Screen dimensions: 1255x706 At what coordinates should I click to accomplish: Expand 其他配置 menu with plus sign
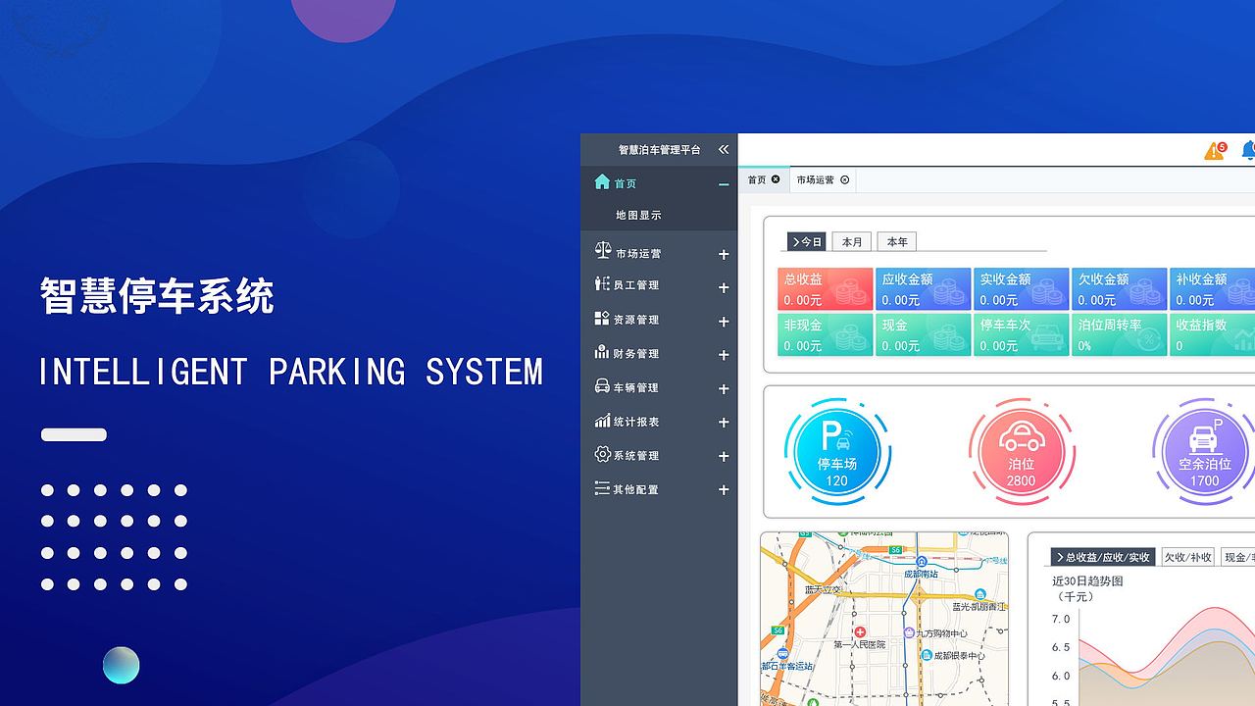click(x=724, y=490)
